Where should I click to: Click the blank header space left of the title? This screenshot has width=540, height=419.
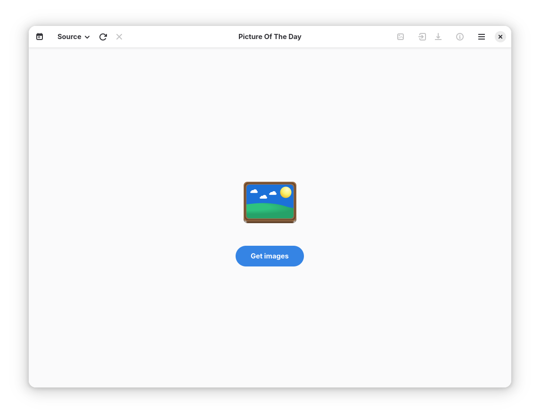click(180, 37)
